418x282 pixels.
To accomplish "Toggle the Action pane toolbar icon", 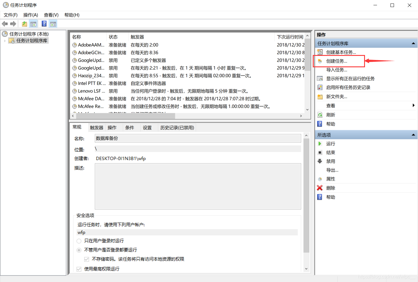I will (x=53, y=24).
